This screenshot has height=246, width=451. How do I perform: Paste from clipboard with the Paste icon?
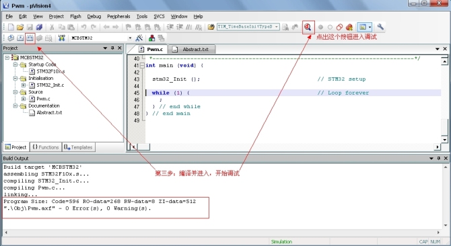[x=71, y=27]
